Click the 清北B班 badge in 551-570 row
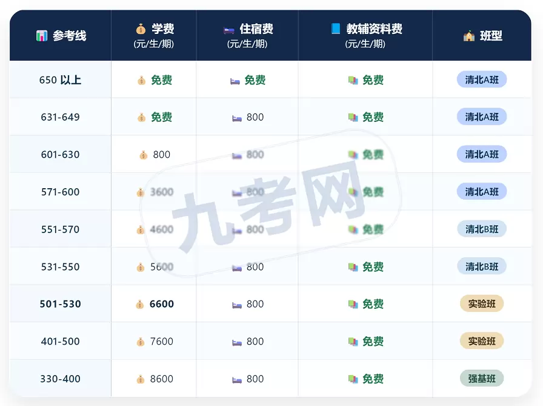 coord(482,229)
